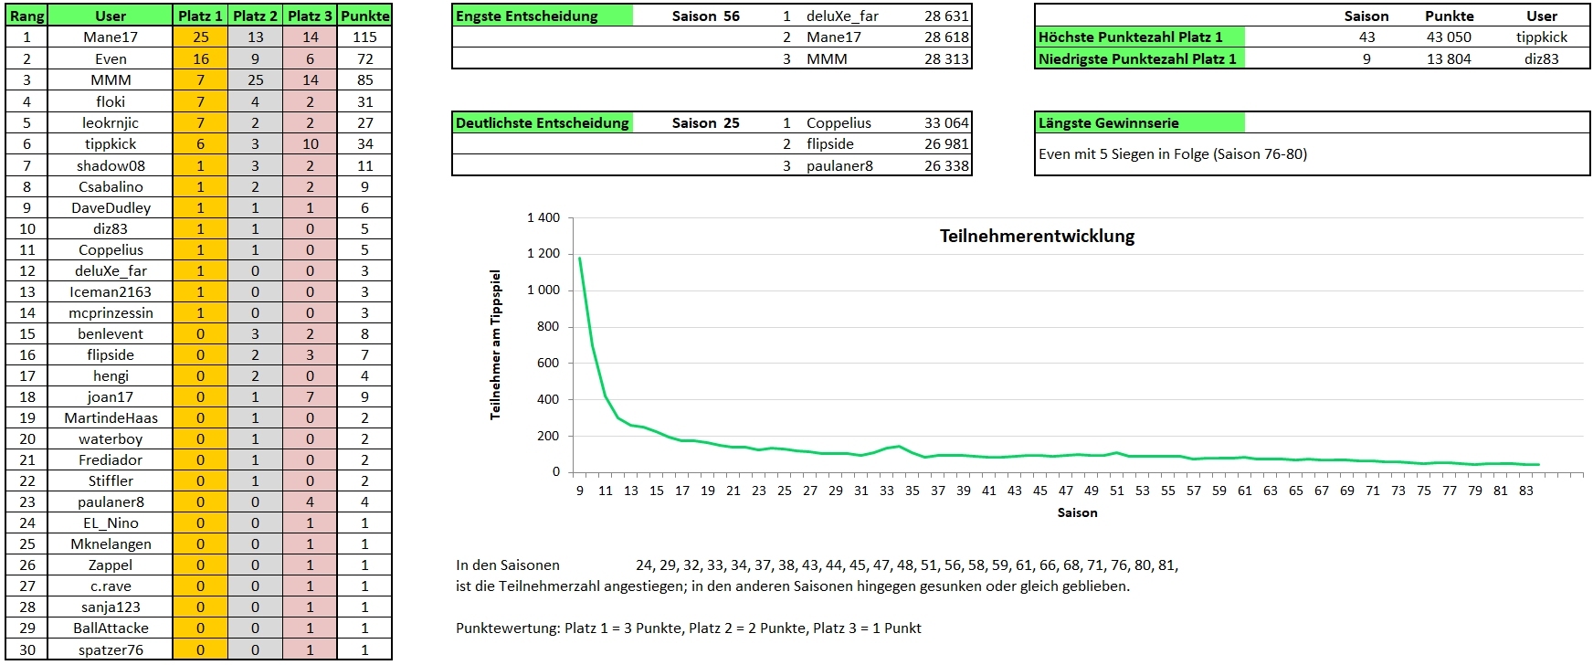Click the 'Längste Gewinnserie' heading cell

click(x=1138, y=122)
